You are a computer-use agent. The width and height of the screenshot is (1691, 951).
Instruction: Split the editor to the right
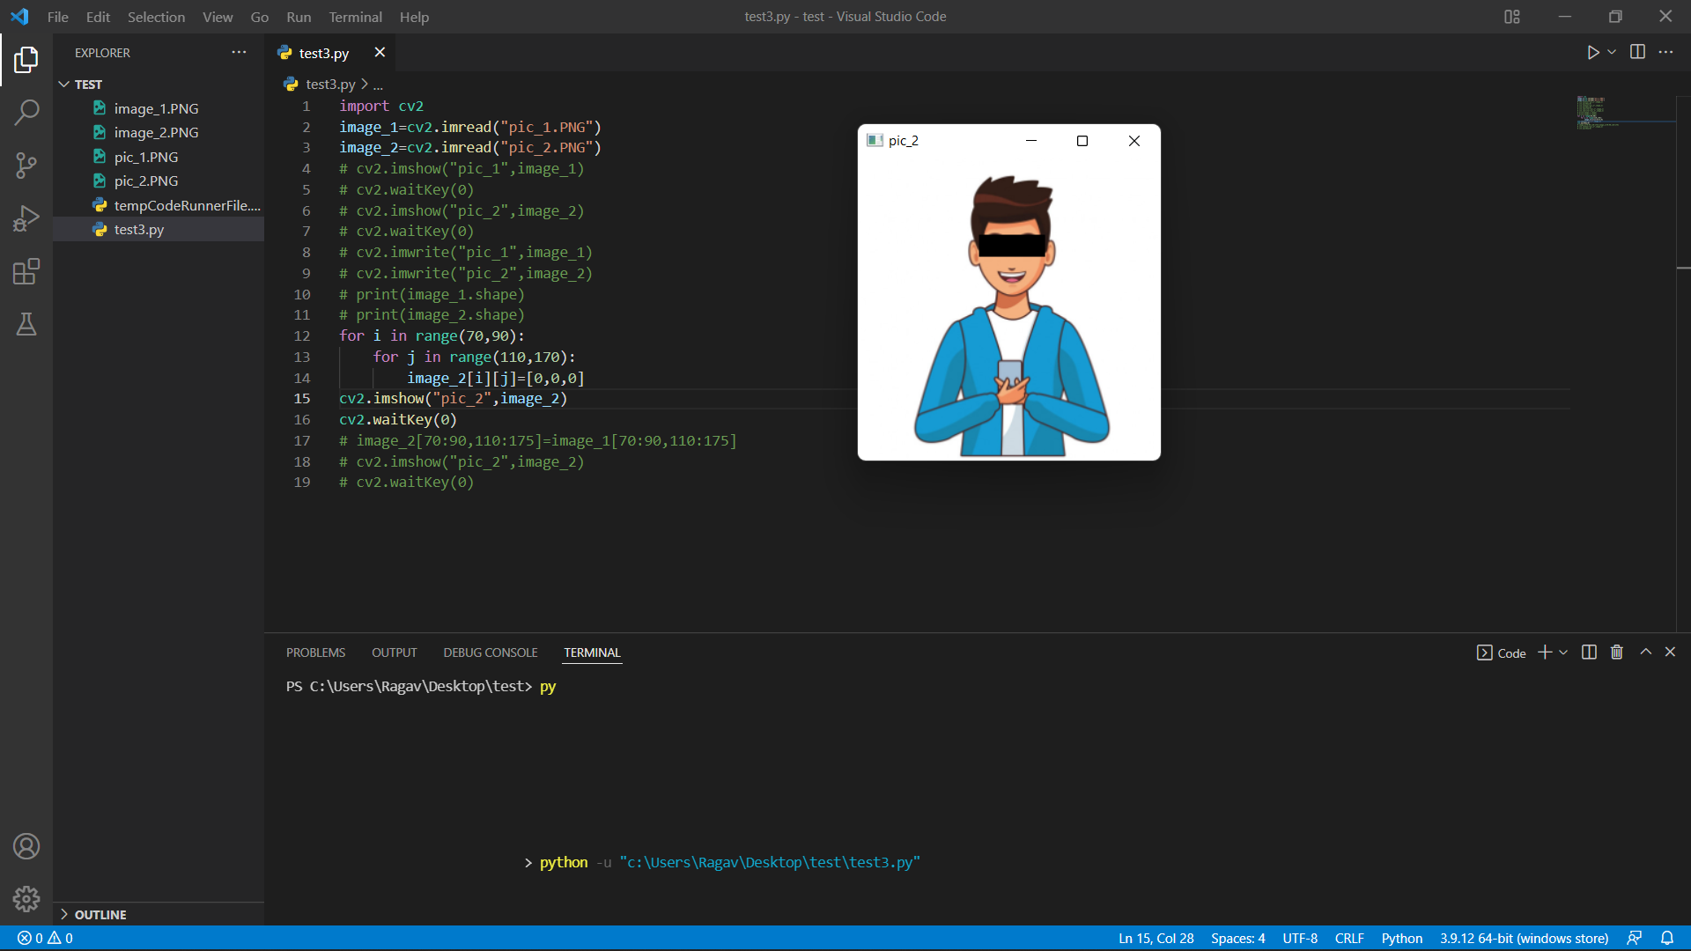pos(1637,52)
